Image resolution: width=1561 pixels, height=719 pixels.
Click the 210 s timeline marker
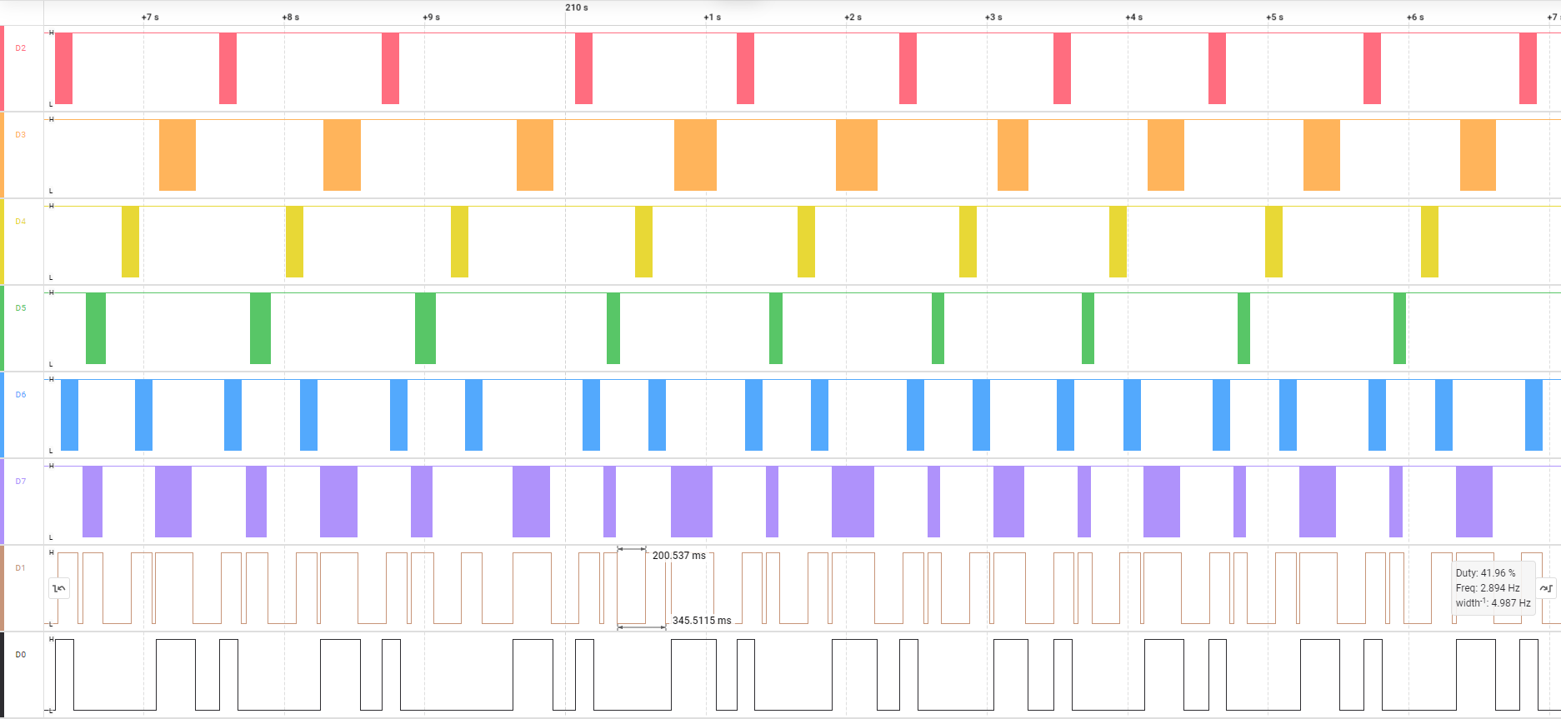576,7
